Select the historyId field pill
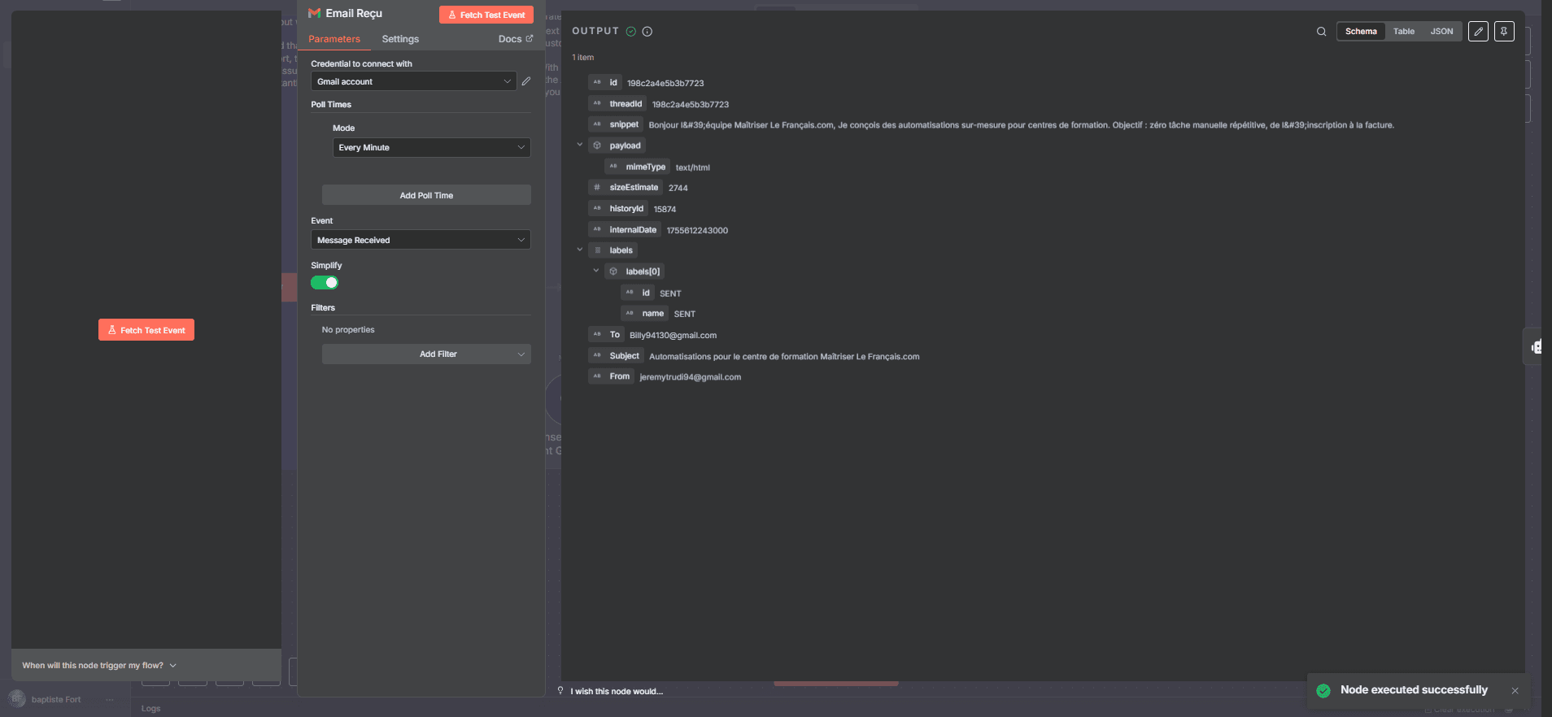This screenshot has width=1552, height=717. (x=618, y=209)
